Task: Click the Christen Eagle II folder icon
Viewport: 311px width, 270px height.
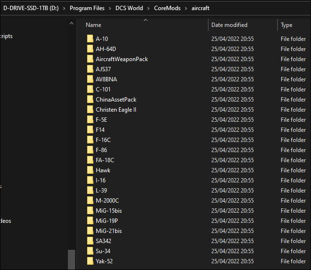Action: tap(90, 109)
